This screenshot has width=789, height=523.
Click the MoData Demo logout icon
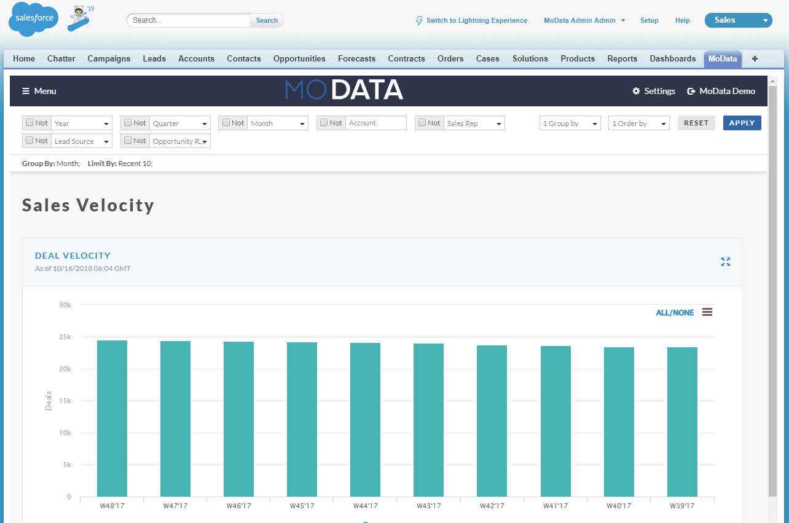click(691, 91)
